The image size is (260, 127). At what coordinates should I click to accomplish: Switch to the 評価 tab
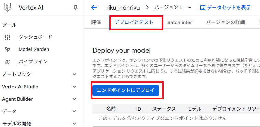pos(96,22)
